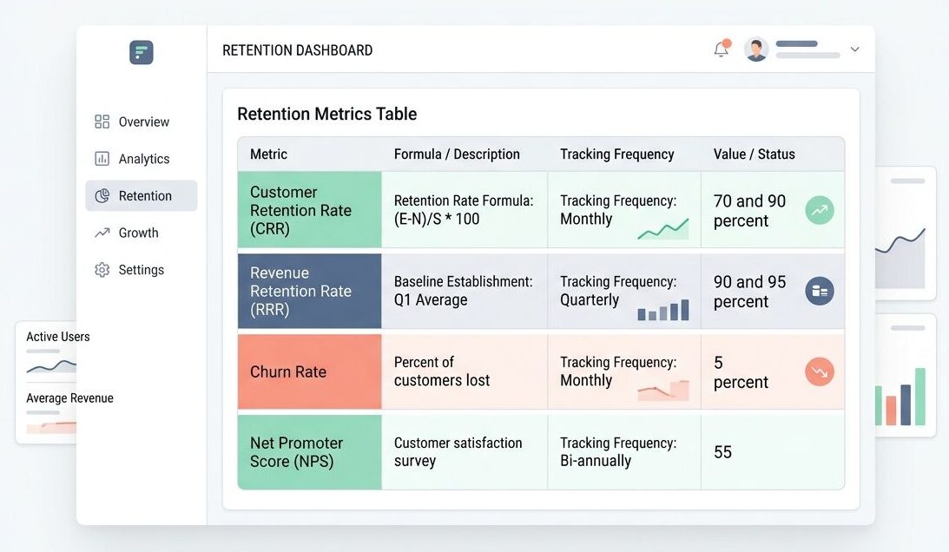The width and height of the screenshot is (949, 552).
Task: Click the app logo at top of sidebar
Action: tap(141, 52)
